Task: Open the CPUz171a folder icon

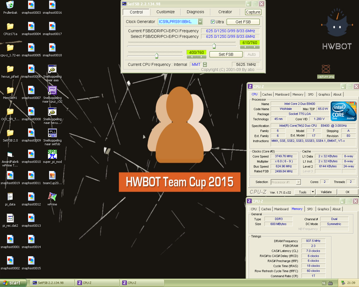Action: click(10, 29)
